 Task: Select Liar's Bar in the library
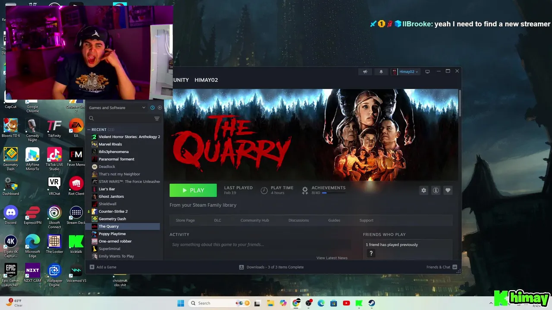[x=125, y=189]
